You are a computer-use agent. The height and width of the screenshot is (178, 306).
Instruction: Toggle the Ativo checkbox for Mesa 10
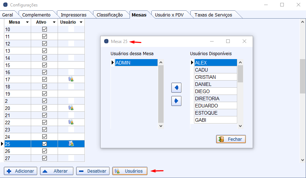coord(45,29)
